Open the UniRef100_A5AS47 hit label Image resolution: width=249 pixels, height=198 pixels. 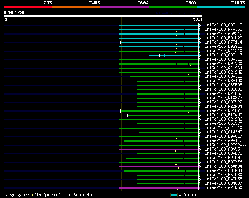click(223, 33)
